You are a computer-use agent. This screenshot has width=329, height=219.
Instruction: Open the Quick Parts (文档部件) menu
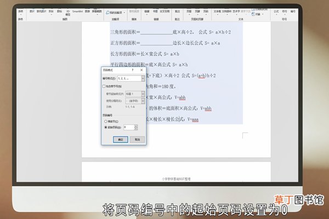coord(226,13)
